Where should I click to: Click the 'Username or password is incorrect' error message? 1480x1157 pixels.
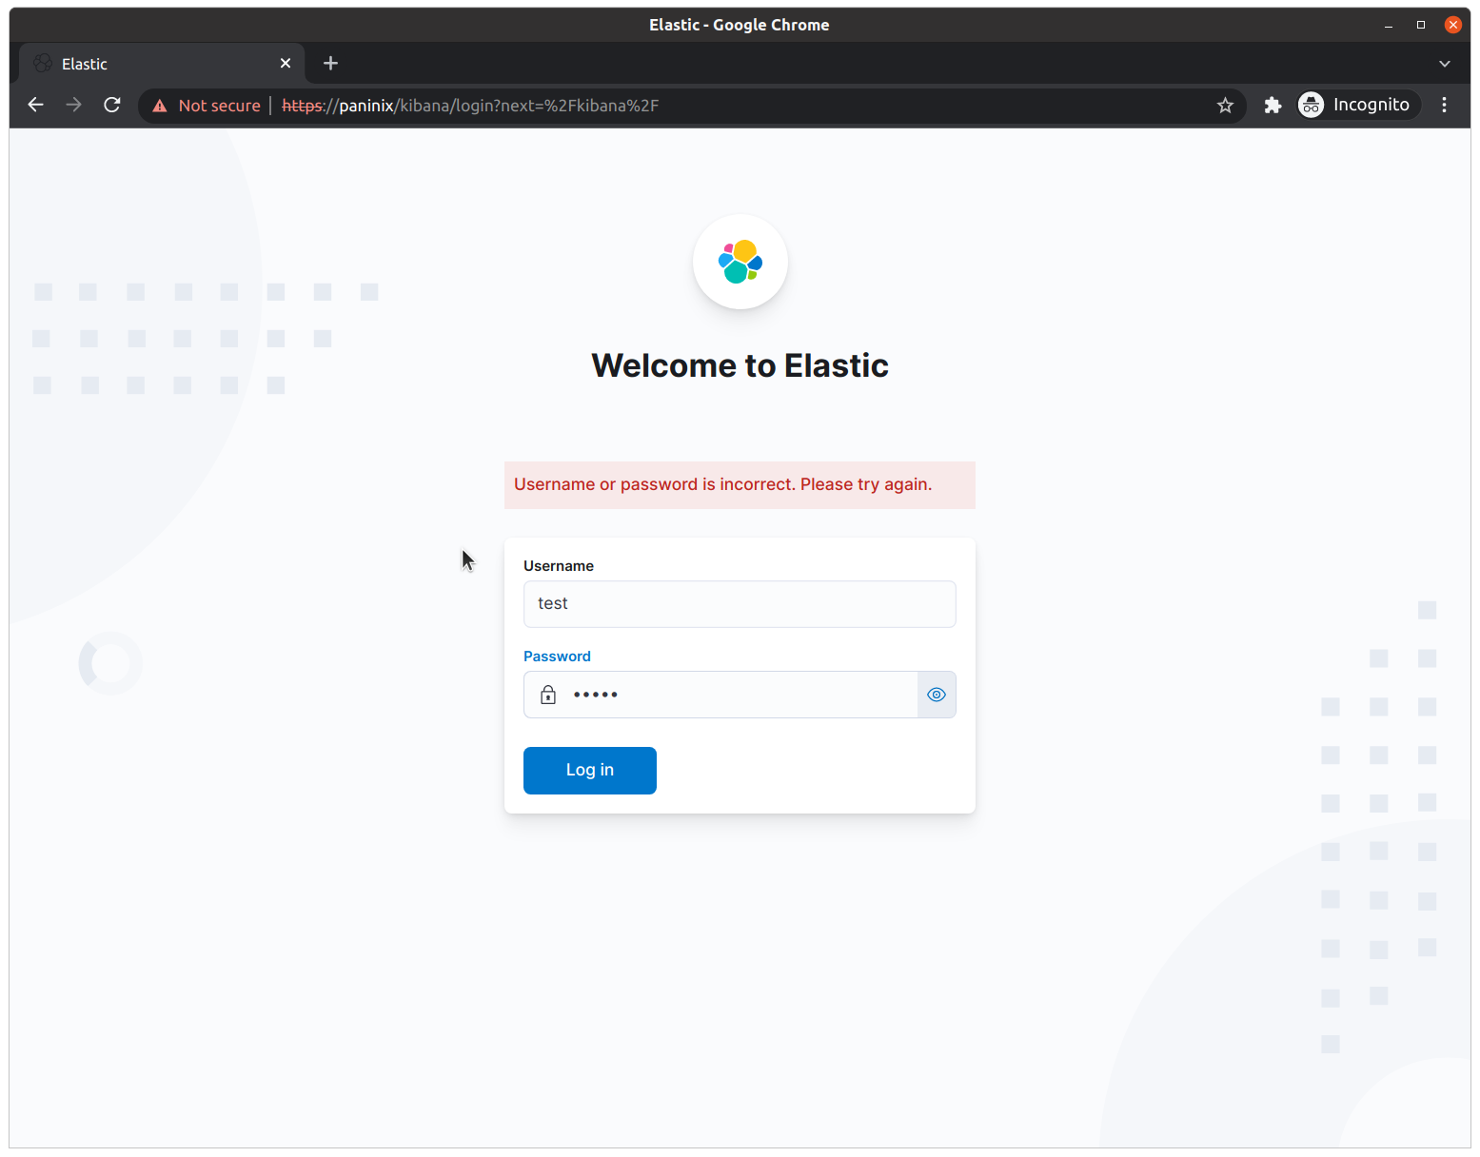[x=740, y=485]
